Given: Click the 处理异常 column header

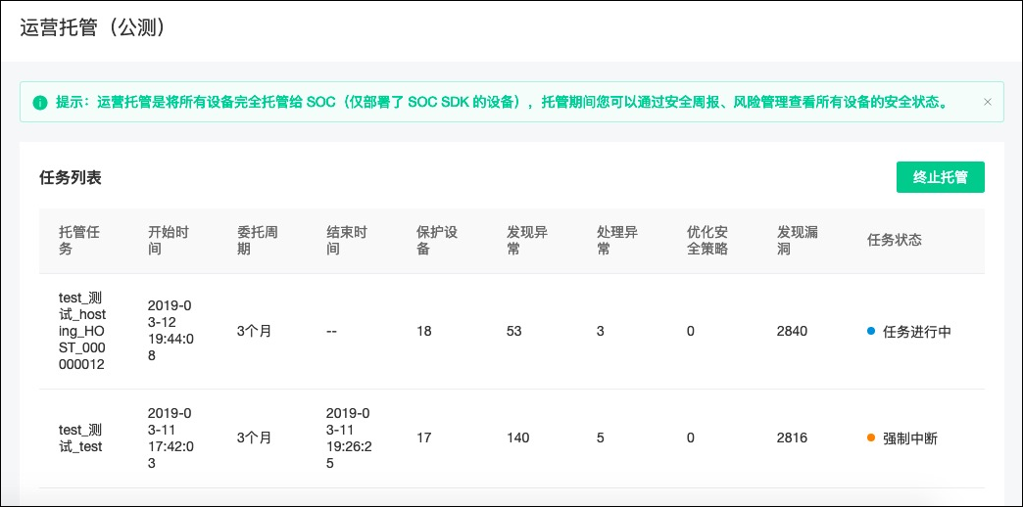Looking at the screenshot, I should pos(616,241).
